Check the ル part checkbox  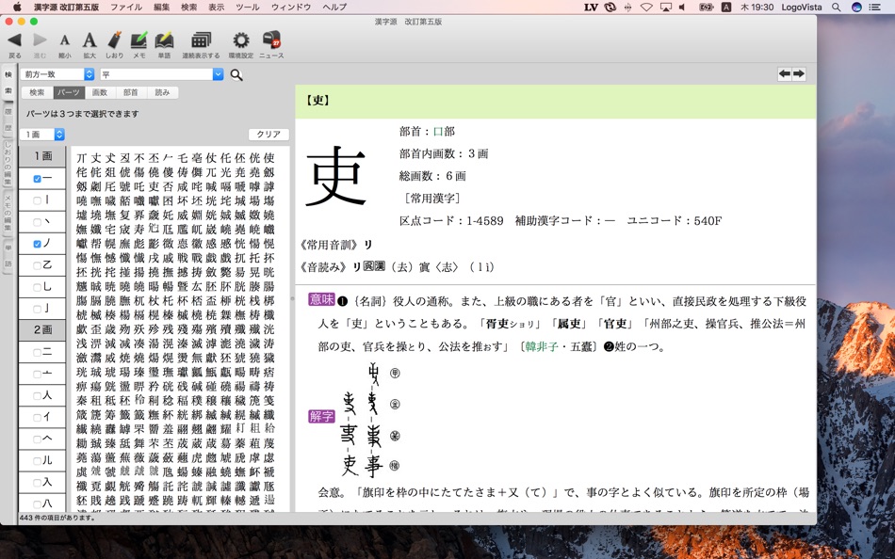pos(37,460)
